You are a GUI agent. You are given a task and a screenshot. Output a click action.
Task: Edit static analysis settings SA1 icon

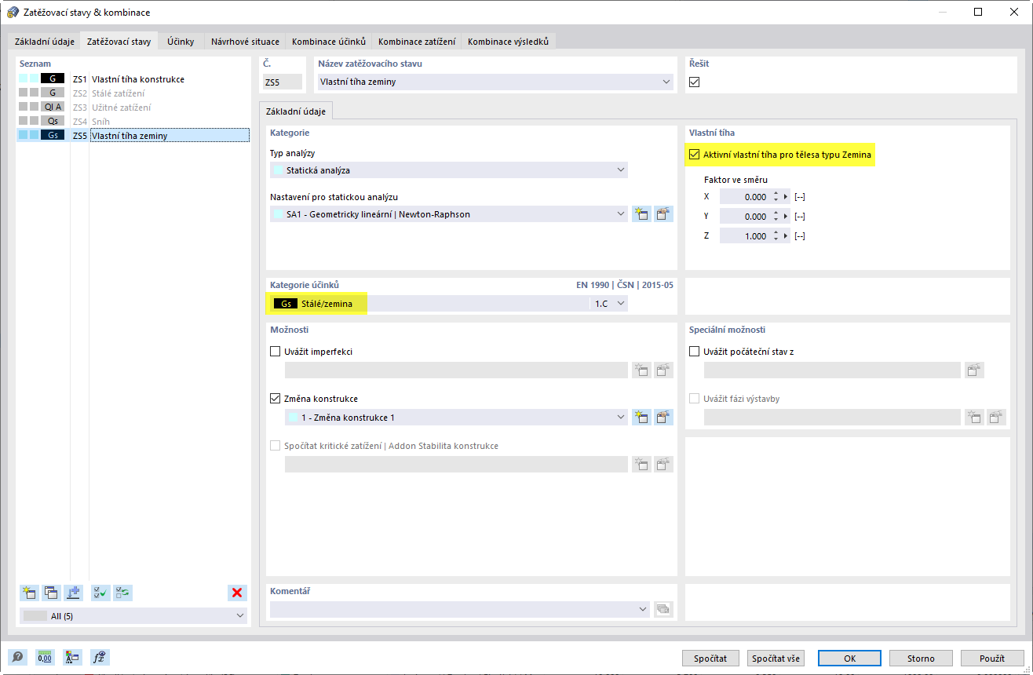coord(664,213)
